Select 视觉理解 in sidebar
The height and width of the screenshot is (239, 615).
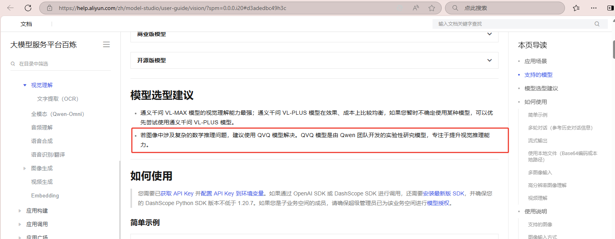click(x=42, y=85)
